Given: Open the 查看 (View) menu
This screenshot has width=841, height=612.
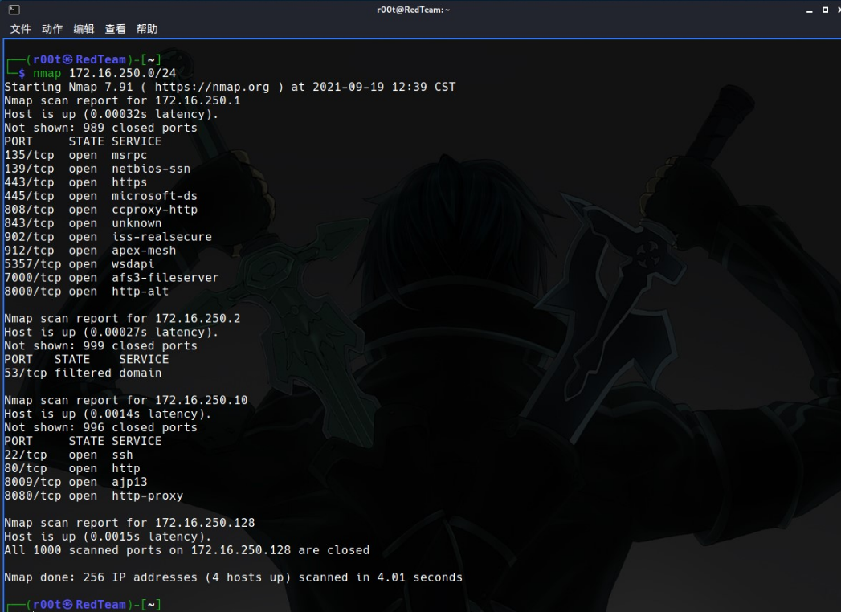Looking at the screenshot, I should [x=117, y=29].
